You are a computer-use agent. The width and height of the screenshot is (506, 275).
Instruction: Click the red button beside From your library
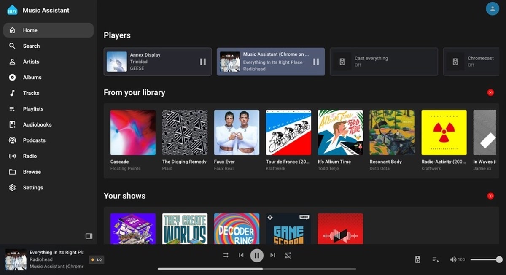[x=490, y=92]
